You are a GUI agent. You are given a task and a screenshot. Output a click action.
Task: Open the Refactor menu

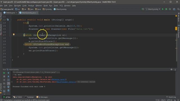pyautogui.click(x=39, y=6)
